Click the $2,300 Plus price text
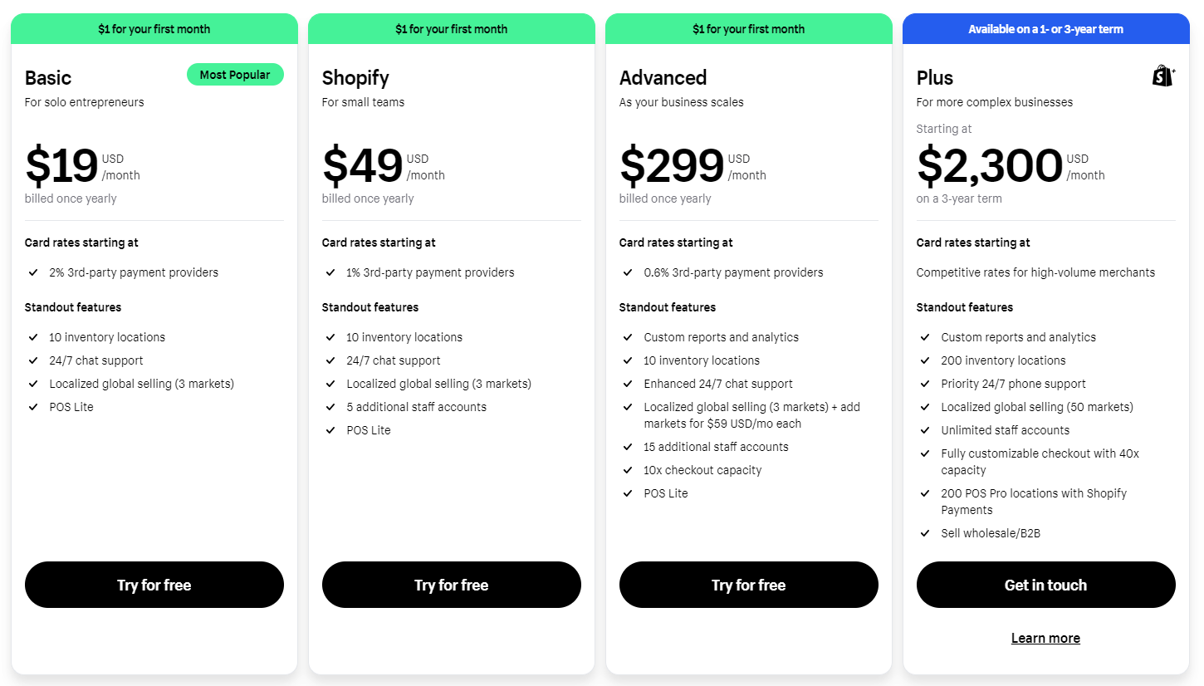The height and width of the screenshot is (686, 1204). click(x=990, y=166)
